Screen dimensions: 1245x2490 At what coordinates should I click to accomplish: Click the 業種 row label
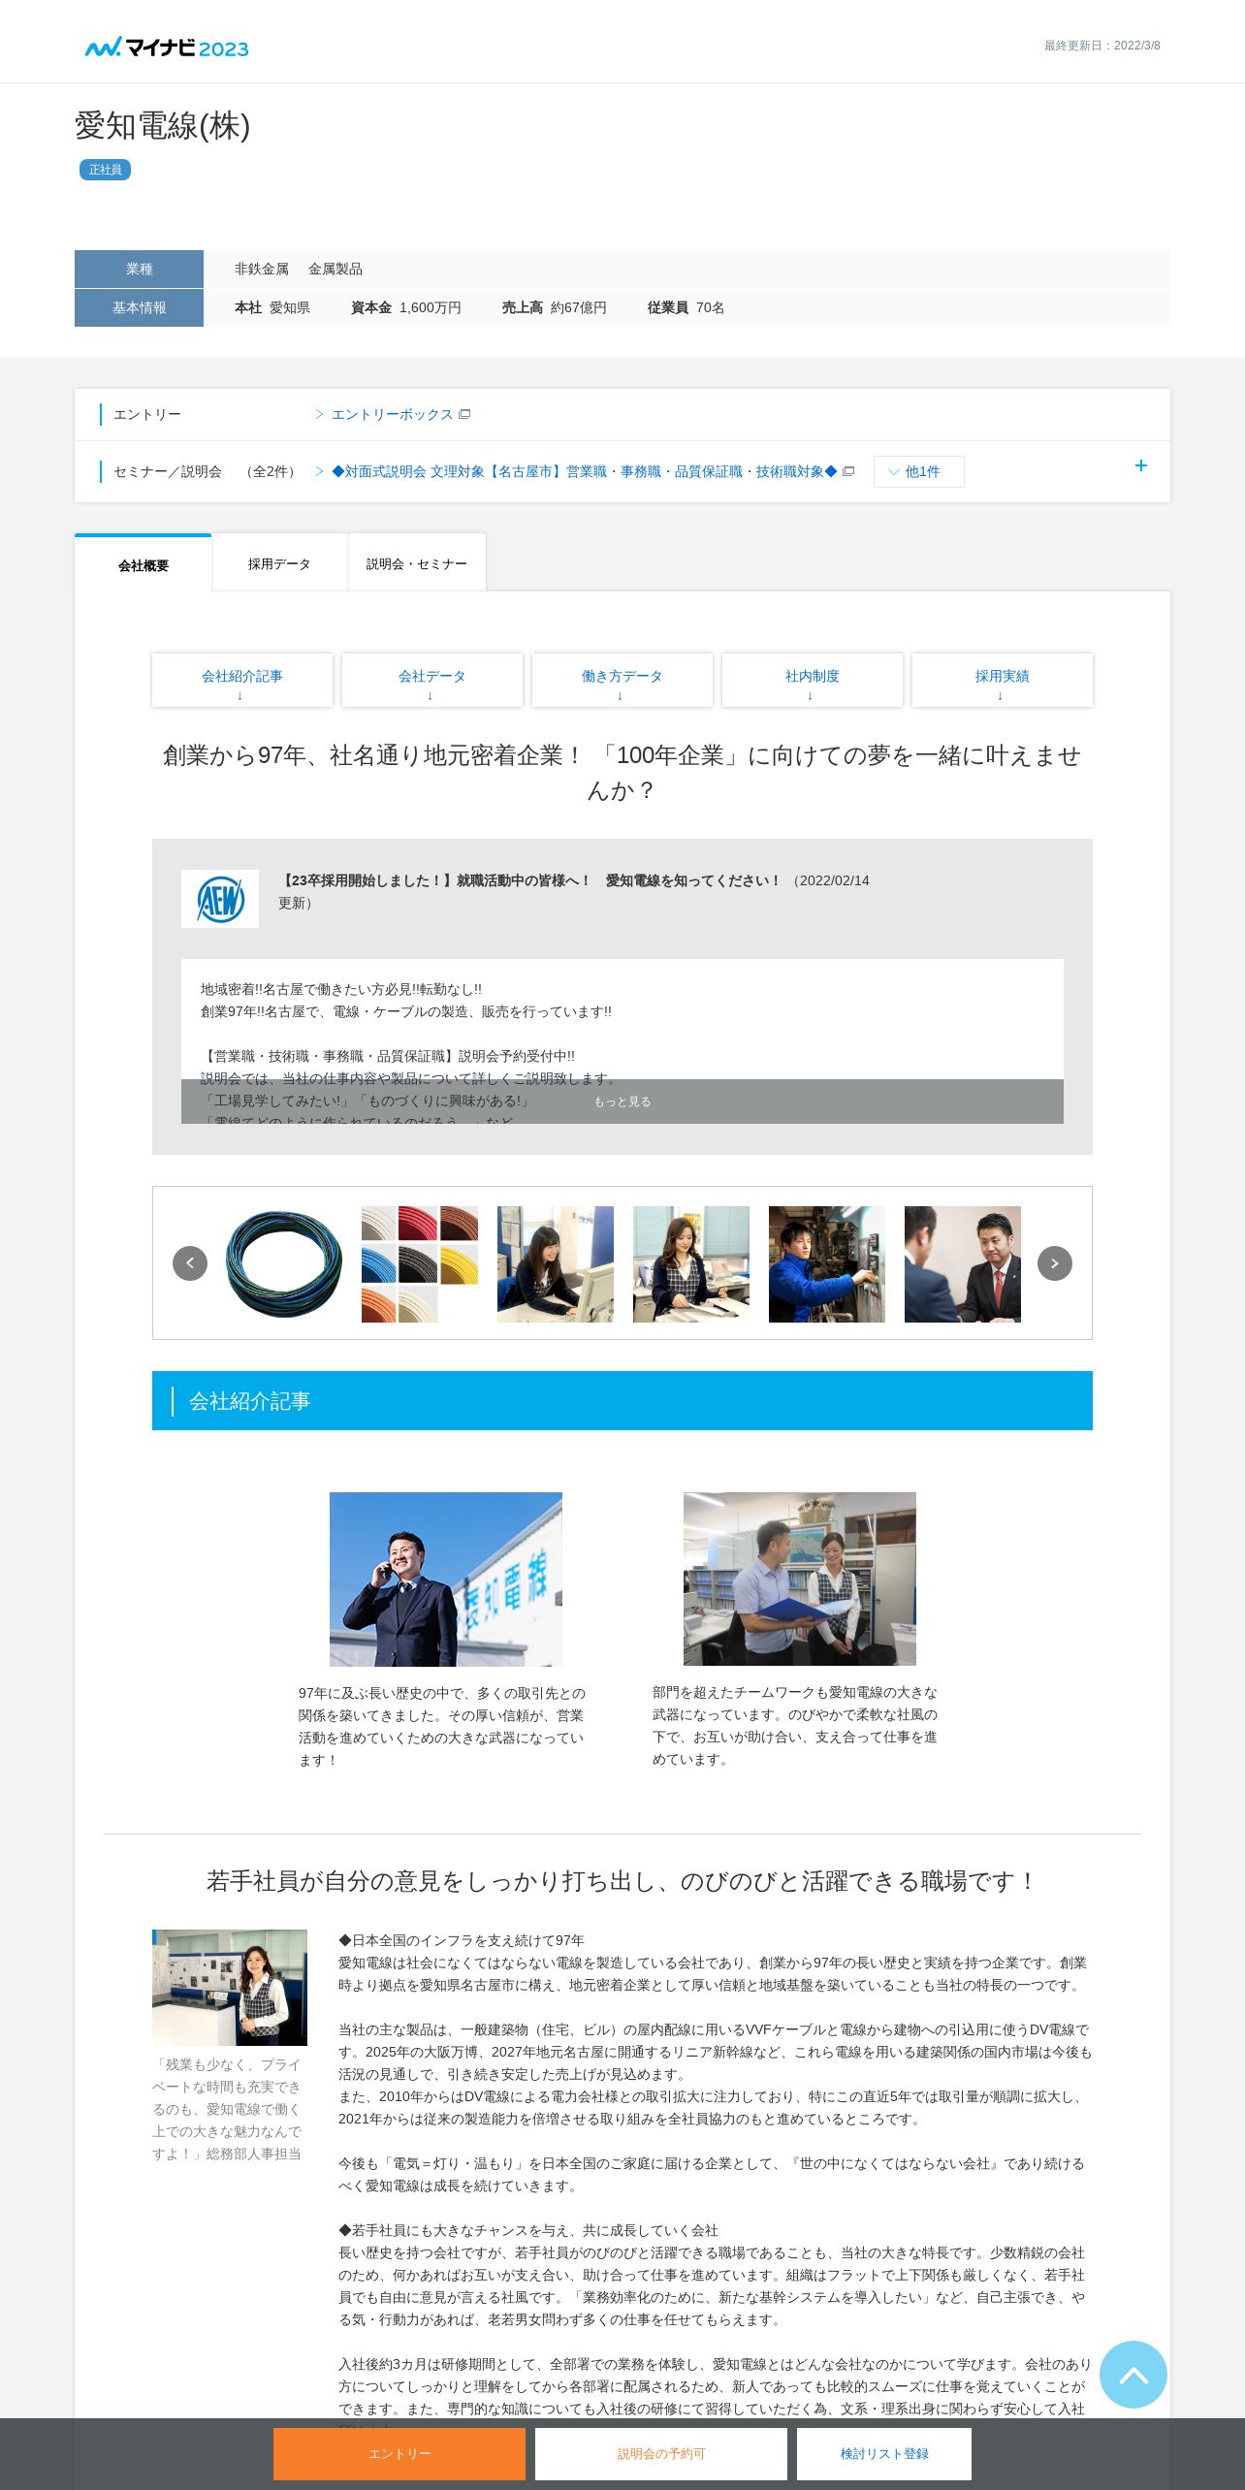tap(139, 269)
